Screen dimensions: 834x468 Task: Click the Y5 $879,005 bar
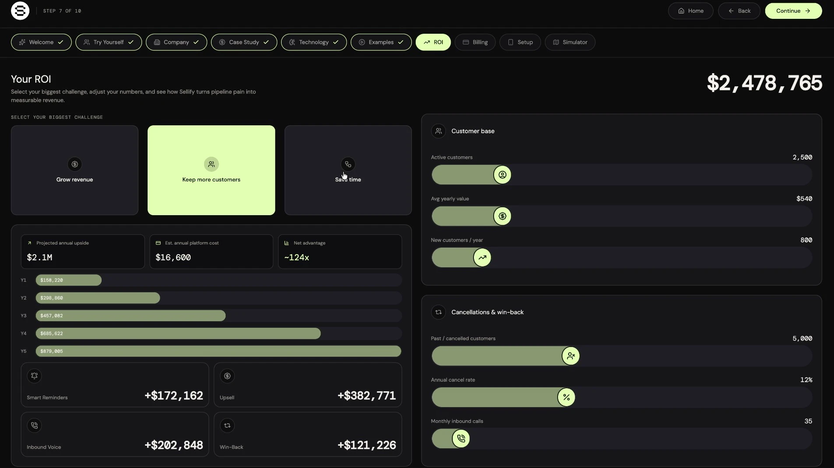click(x=219, y=351)
